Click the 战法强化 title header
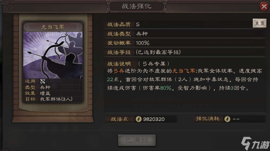The height and width of the screenshot is (151, 270). coord(137,6)
